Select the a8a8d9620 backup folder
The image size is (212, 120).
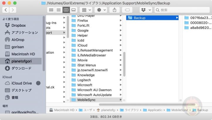pyautogui.click(x=198, y=28)
